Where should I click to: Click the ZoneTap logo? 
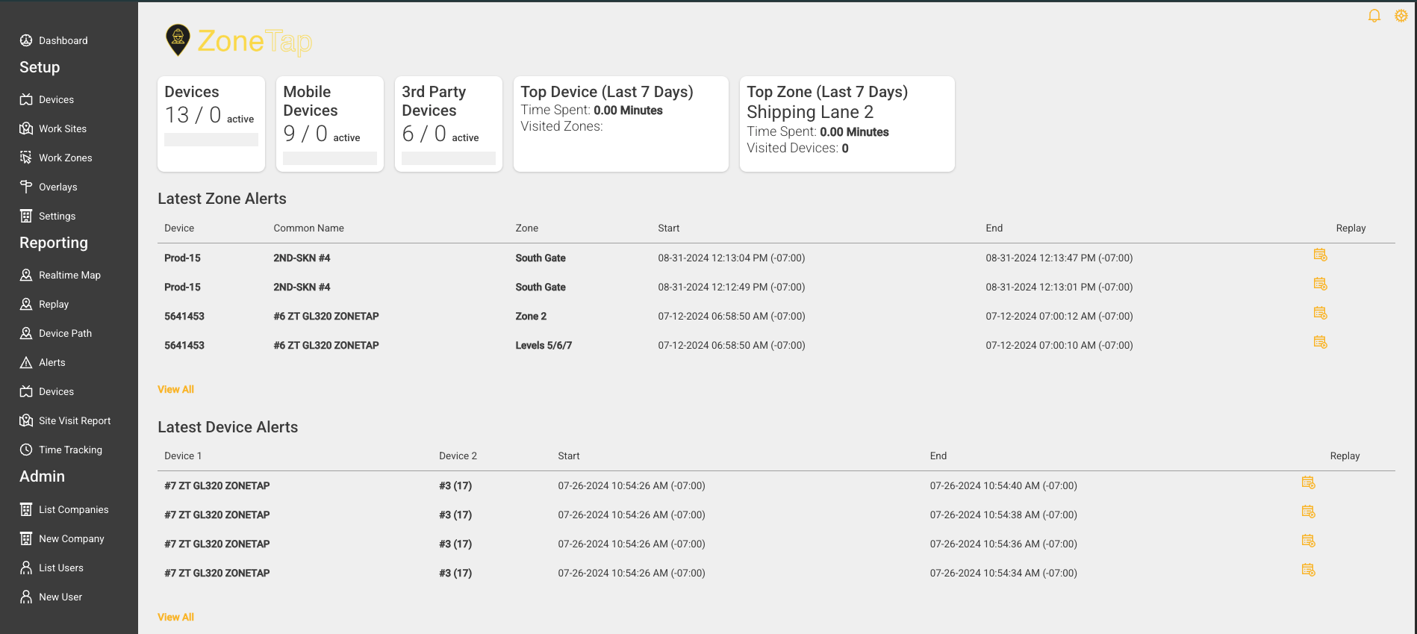coord(238,41)
